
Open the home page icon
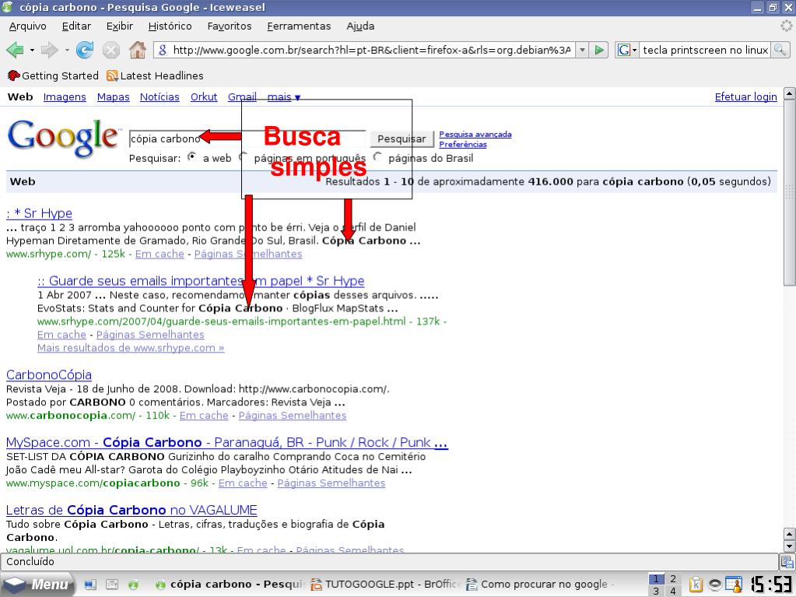[138, 50]
